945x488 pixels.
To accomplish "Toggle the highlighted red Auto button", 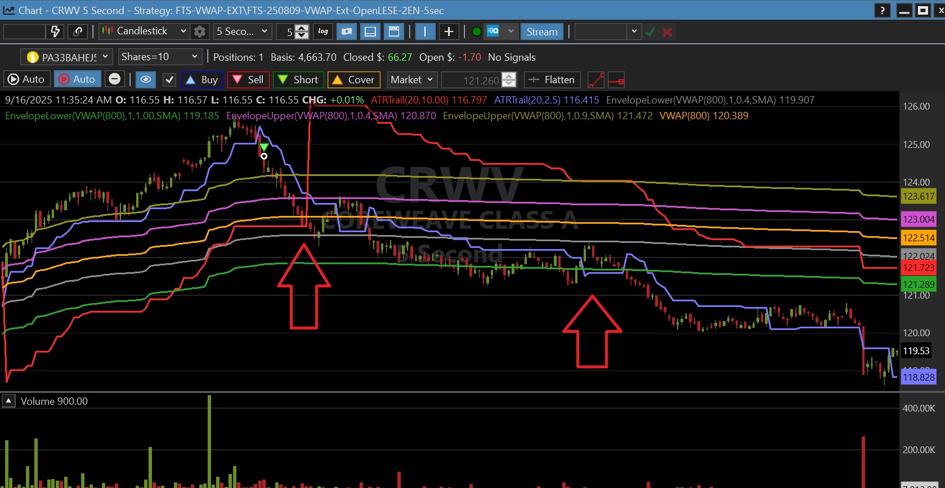I will (78, 79).
